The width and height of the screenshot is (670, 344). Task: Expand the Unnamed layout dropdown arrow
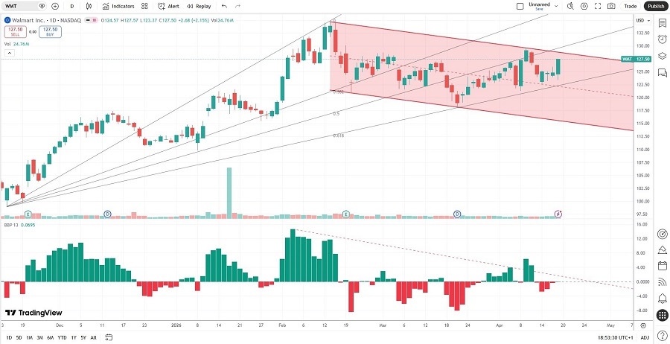click(x=556, y=6)
